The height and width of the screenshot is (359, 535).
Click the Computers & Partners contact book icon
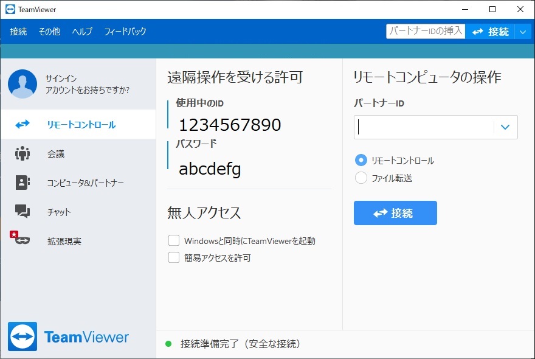tap(22, 183)
